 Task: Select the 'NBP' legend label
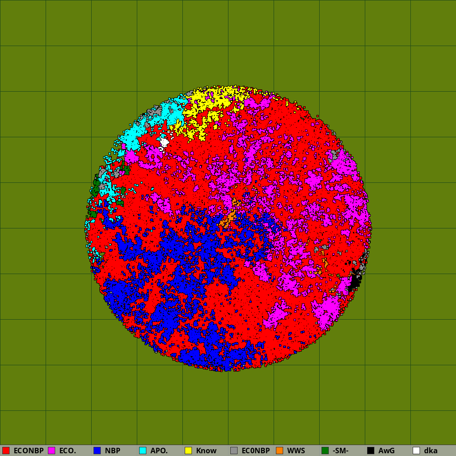pos(113,451)
